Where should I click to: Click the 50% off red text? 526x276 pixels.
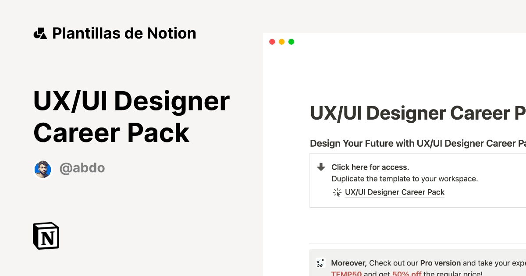click(x=406, y=274)
